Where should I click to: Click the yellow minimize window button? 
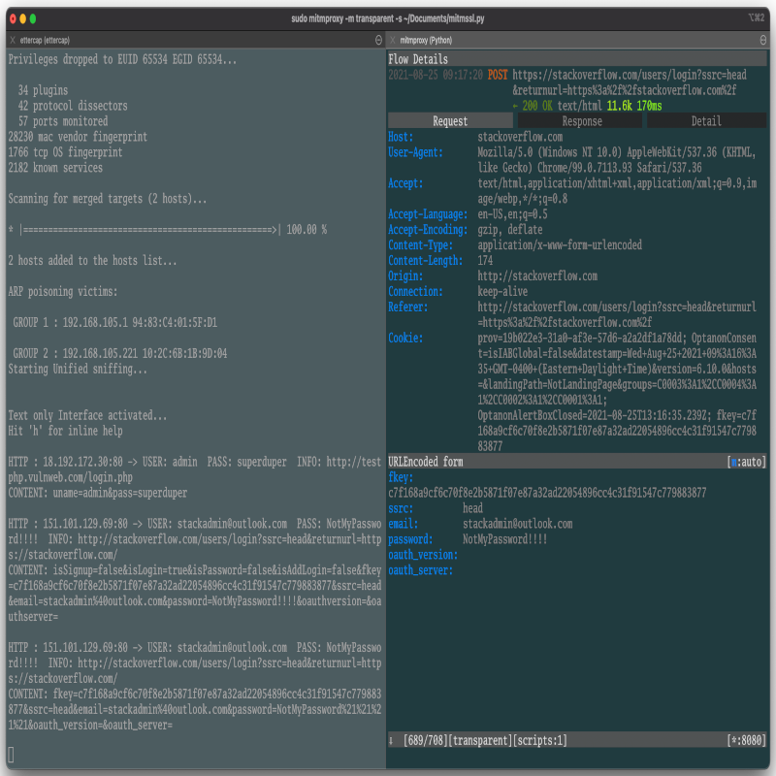[x=22, y=19]
